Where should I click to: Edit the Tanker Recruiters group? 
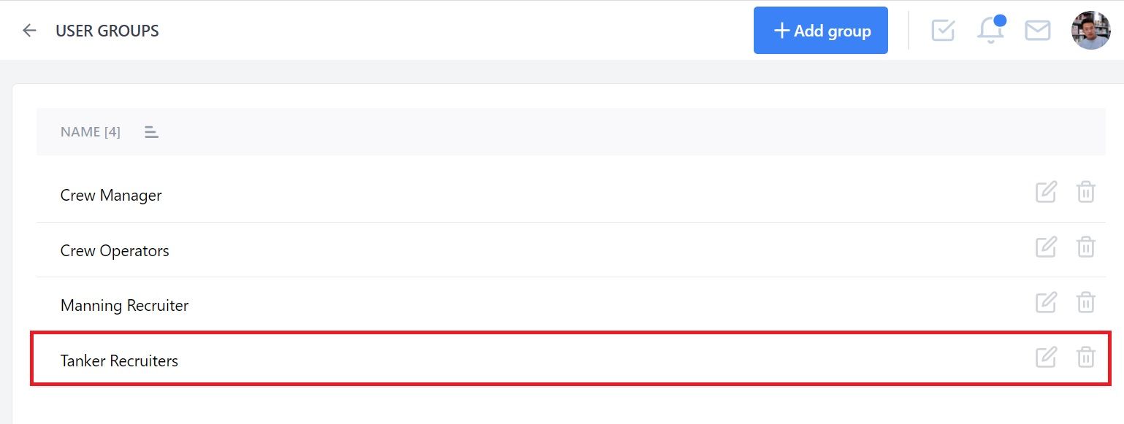pos(1046,358)
